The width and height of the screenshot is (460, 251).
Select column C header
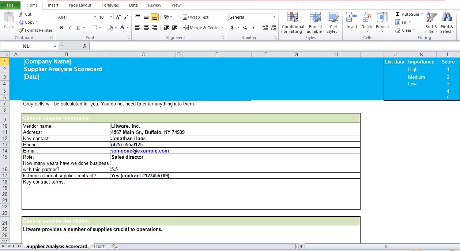coord(143,54)
